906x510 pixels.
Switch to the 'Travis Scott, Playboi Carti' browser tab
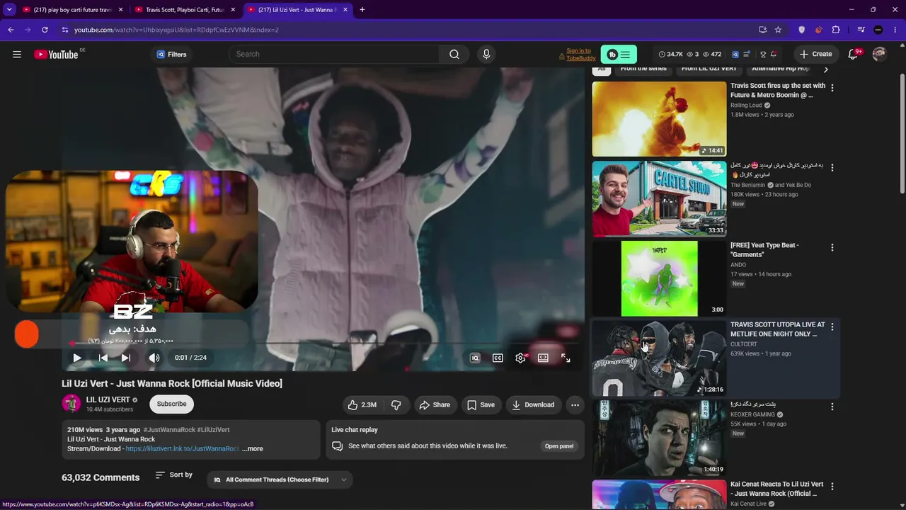coord(184,10)
